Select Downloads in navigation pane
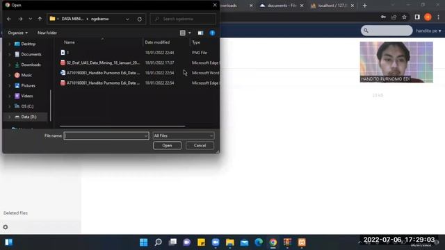The image size is (445, 250). tap(31, 65)
